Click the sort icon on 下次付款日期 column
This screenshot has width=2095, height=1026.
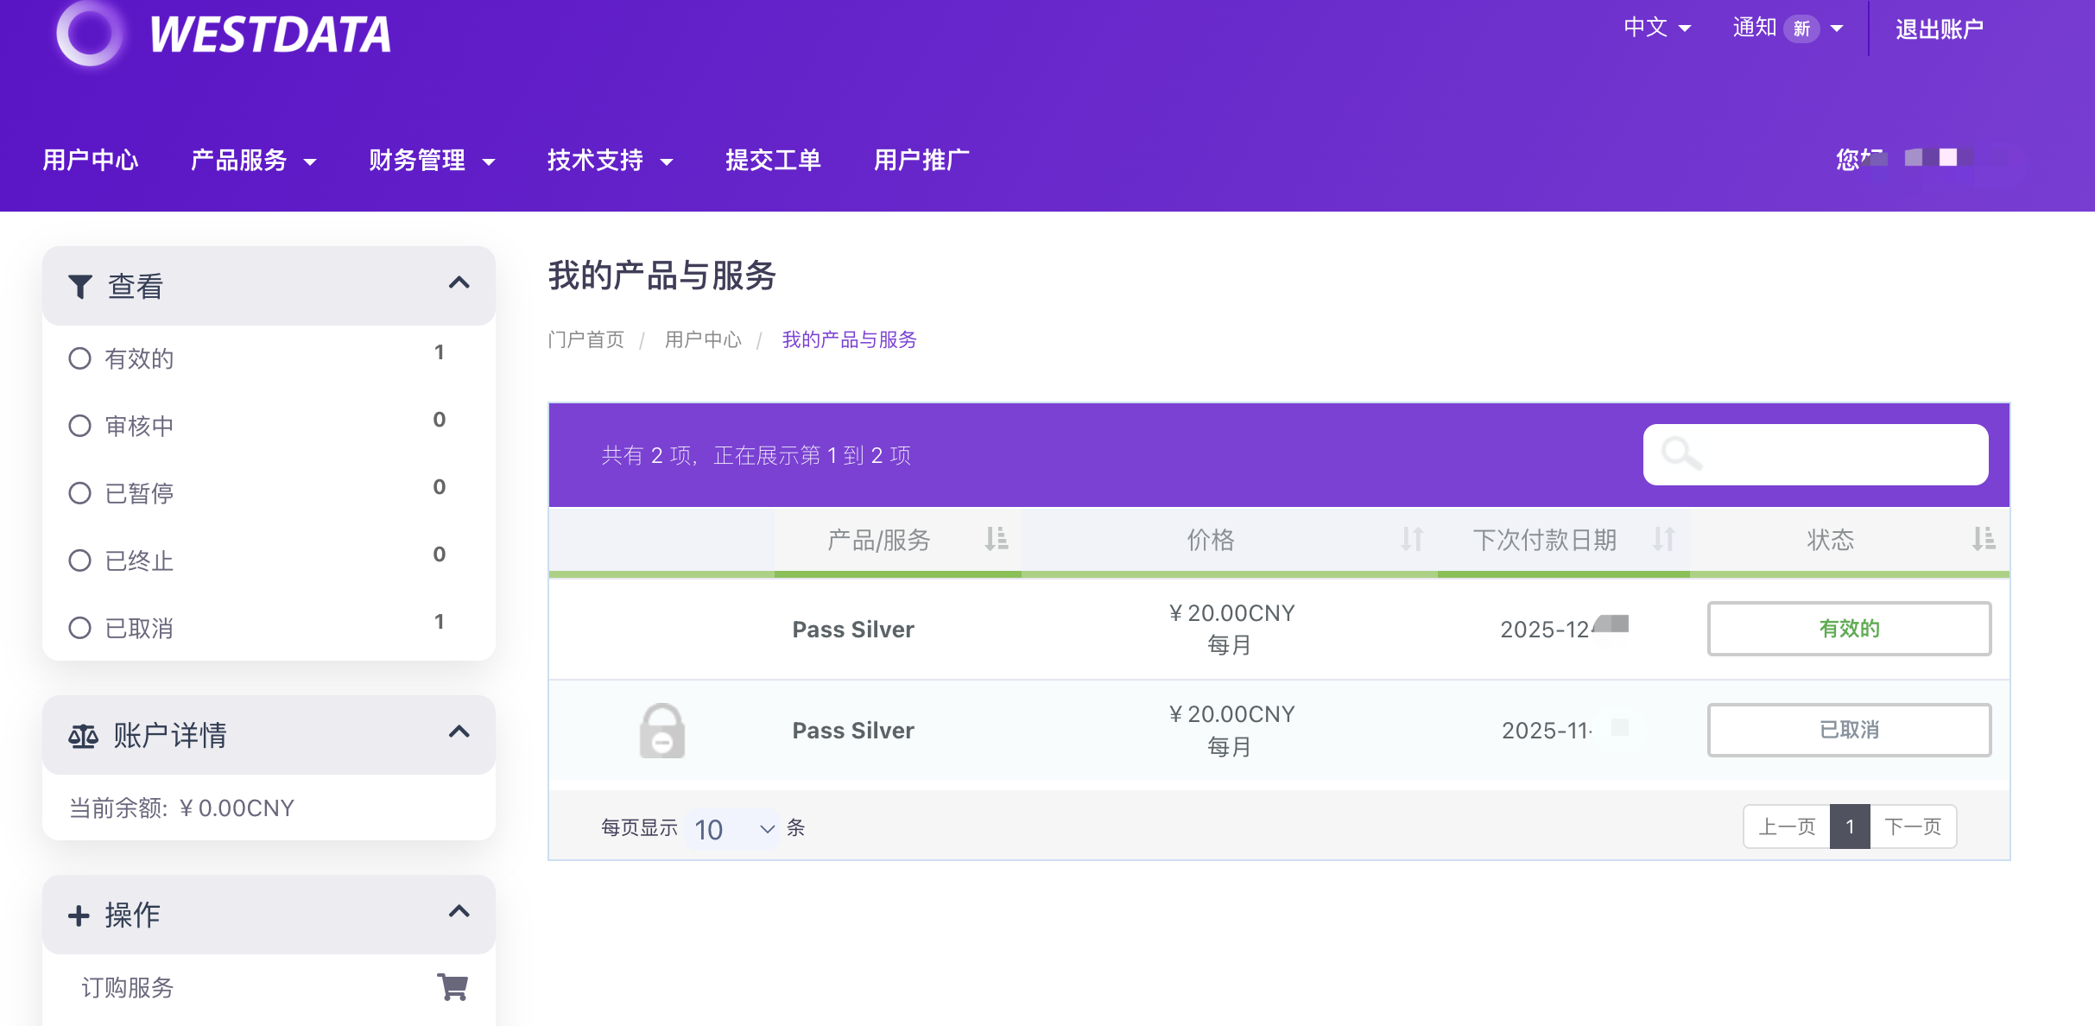coord(1663,541)
